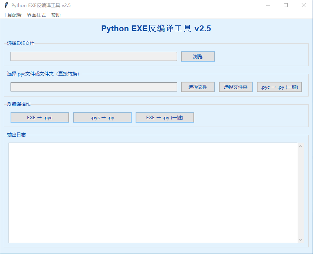The image size is (313, 254).
Task: Click the 浏览 button for EXE file
Action: coord(198,57)
